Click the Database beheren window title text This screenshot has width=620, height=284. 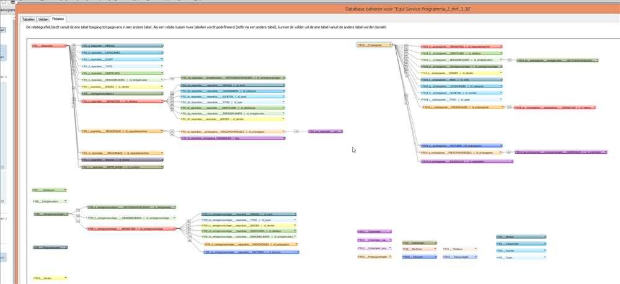[408, 9]
